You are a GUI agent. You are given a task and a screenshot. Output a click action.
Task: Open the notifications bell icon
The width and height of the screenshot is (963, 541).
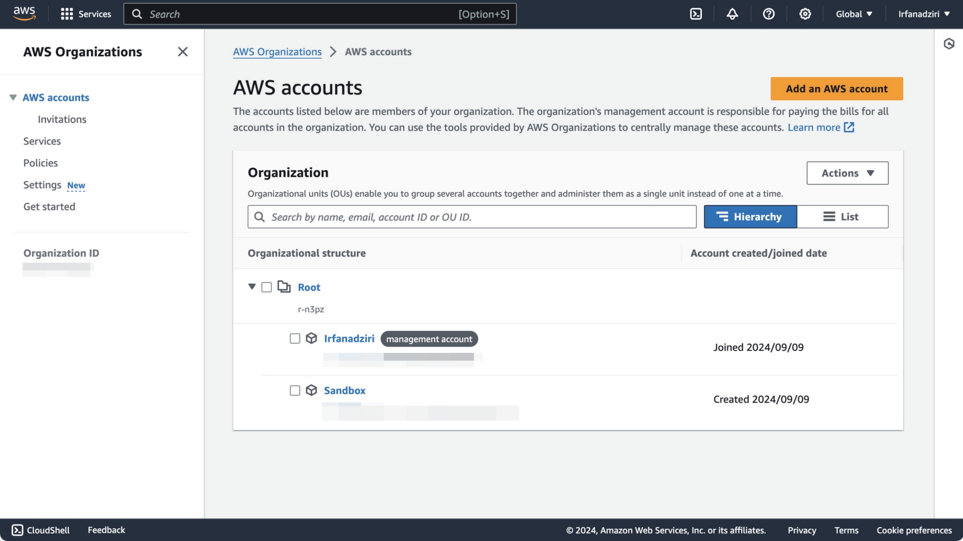tap(732, 14)
